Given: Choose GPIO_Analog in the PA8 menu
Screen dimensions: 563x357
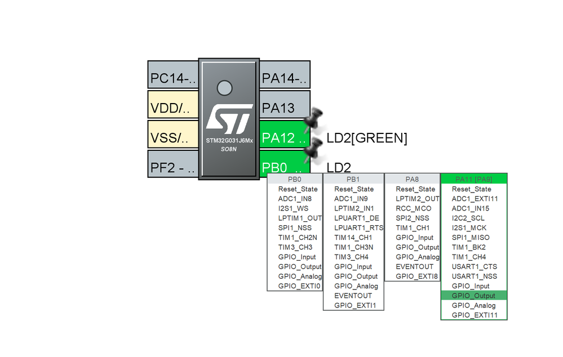Looking at the screenshot, I should pyautogui.click(x=413, y=257).
